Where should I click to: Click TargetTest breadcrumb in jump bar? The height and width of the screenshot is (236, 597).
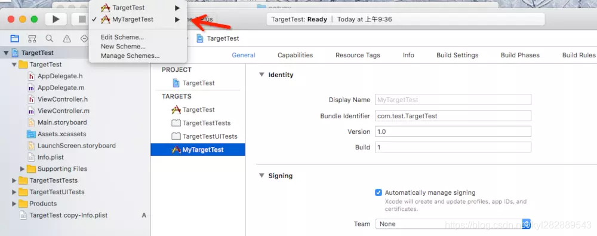click(x=223, y=38)
